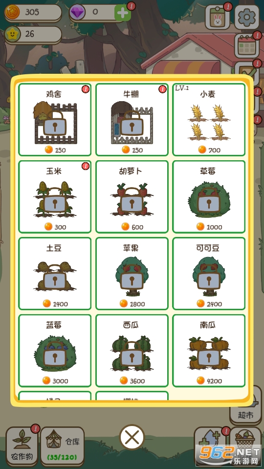
Task: Select the locked 胡萝卜 carrot card
Action: pos(132,197)
